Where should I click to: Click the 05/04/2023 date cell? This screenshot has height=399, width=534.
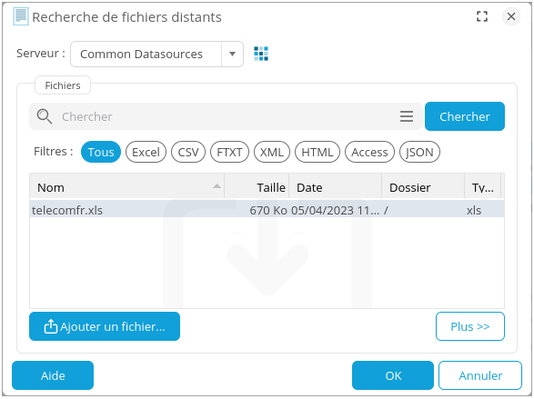335,210
